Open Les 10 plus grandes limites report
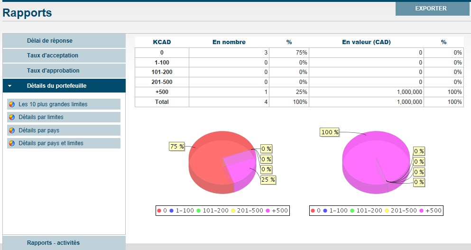Screen dimensions: 471x250 click(x=64, y=104)
